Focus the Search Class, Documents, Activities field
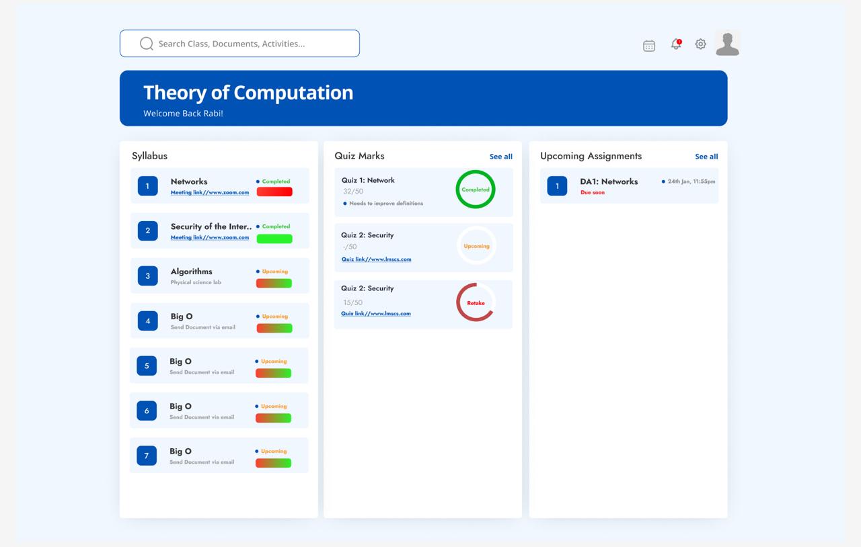 pos(239,44)
